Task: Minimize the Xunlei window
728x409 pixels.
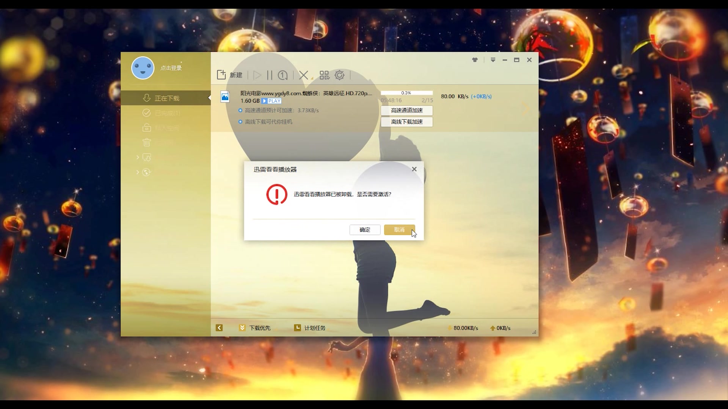Action: (x=505, y=60)
